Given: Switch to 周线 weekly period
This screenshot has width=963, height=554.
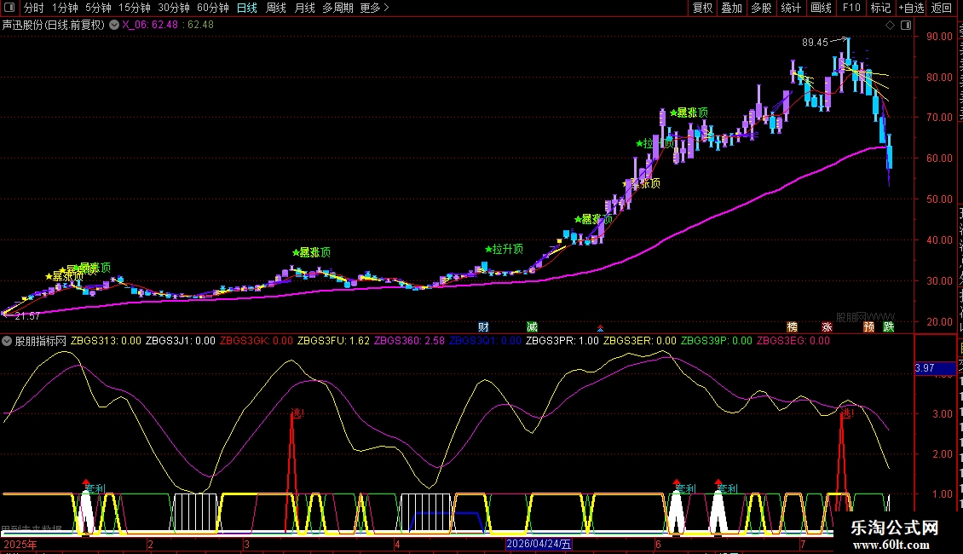Looking at the screenshot, I should tap(276, 8).
